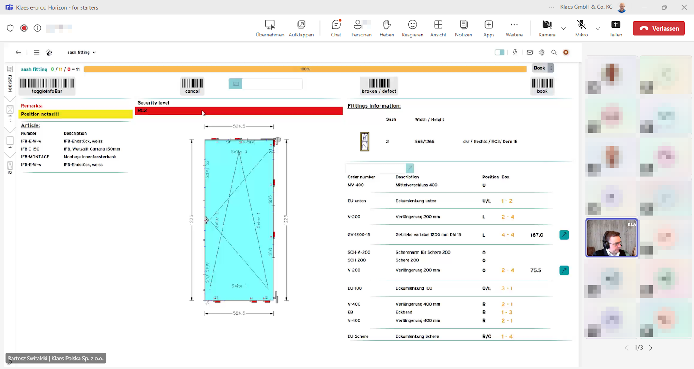The height and width of the screenshot is (369, 694).
Task: Toggle the switch in the app header
Action: (500, 53)
